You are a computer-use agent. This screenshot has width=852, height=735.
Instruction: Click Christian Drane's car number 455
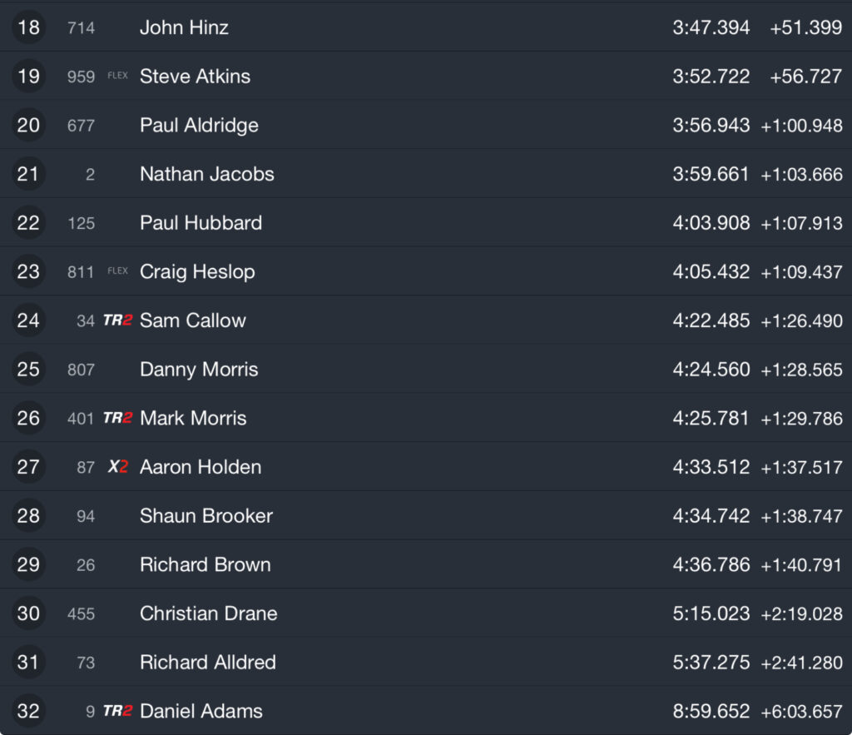pos(81,613)
